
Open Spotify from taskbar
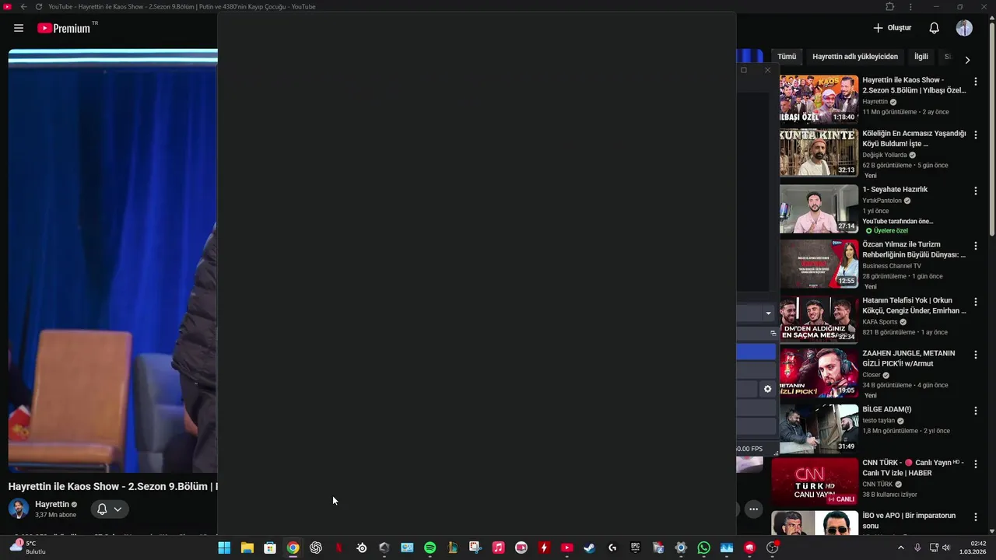click(430, 548)
